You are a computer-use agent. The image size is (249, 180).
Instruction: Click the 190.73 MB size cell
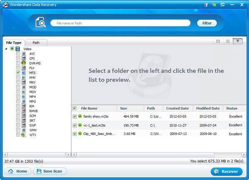[x=131, y=125]
